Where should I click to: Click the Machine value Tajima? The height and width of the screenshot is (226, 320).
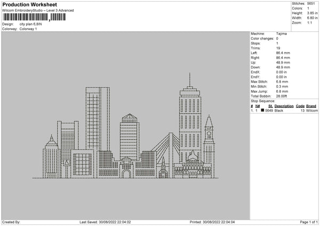282,34
